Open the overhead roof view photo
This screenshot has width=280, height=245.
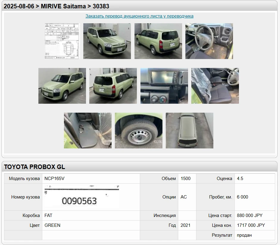pos(189,131)
